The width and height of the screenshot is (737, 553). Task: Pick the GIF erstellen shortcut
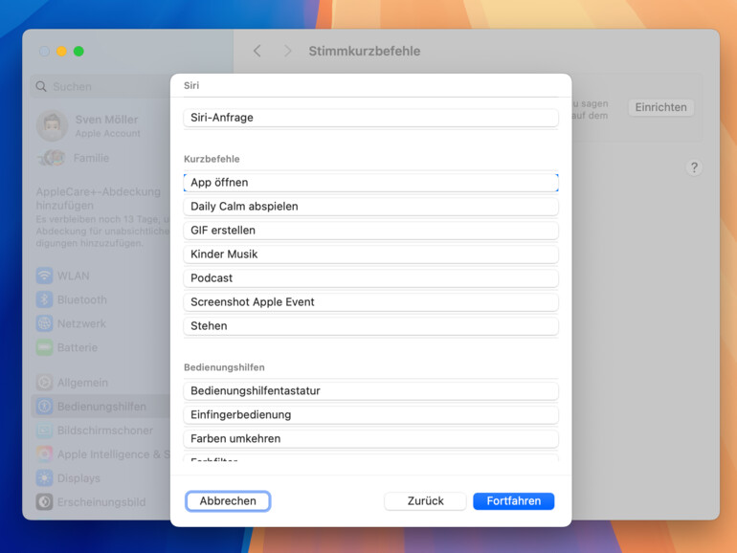(370, 231)
